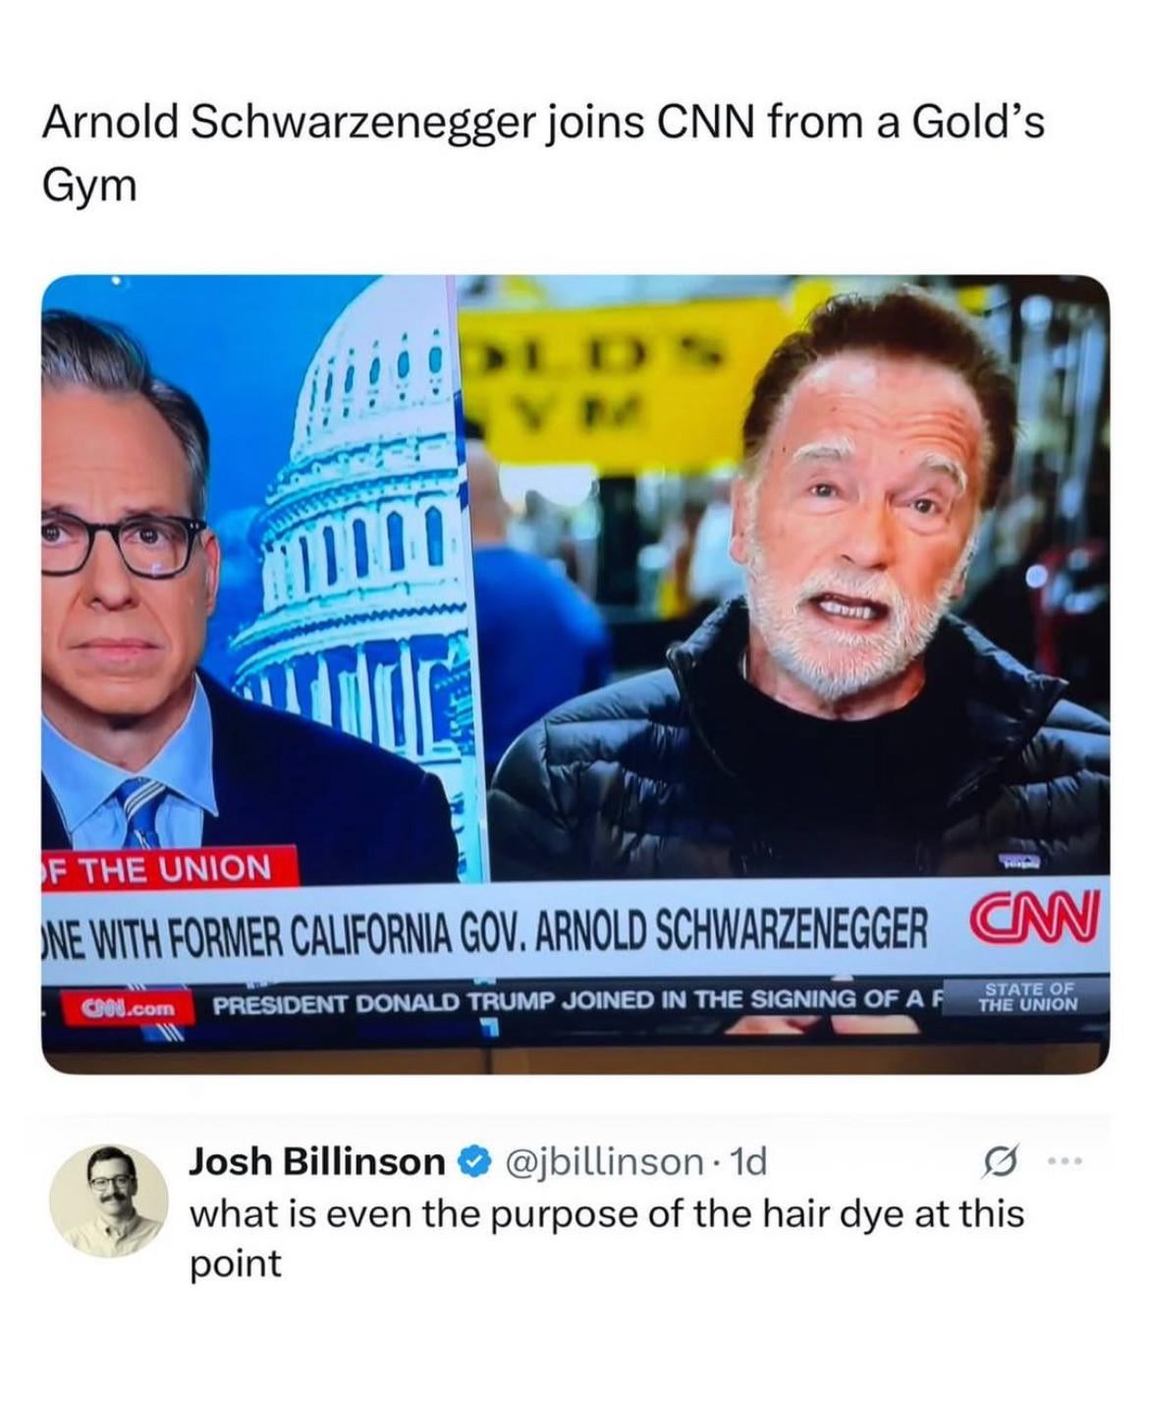1149x1403 pixels.
Task: Open the embedded CNN broadcast image
Action: pyautogui.click(x=575, y=673)
